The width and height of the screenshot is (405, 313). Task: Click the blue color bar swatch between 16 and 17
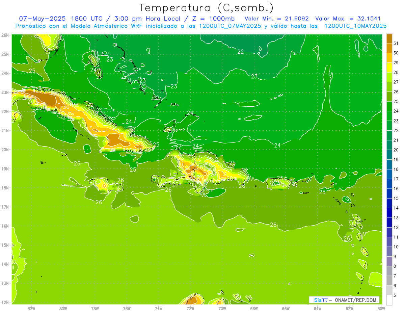[x=389, y=184]
